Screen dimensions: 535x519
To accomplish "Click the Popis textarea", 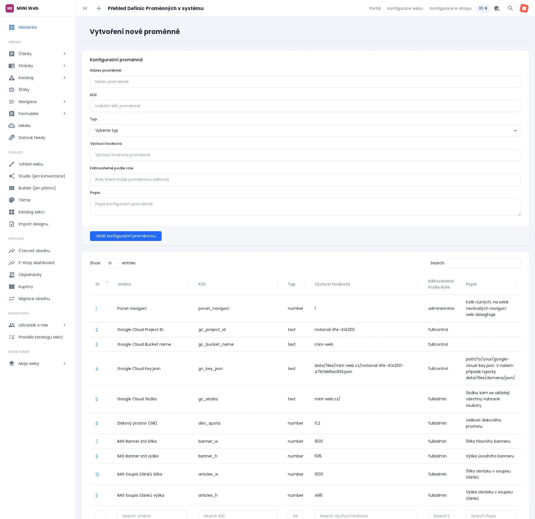I will [x=305, y=207].
